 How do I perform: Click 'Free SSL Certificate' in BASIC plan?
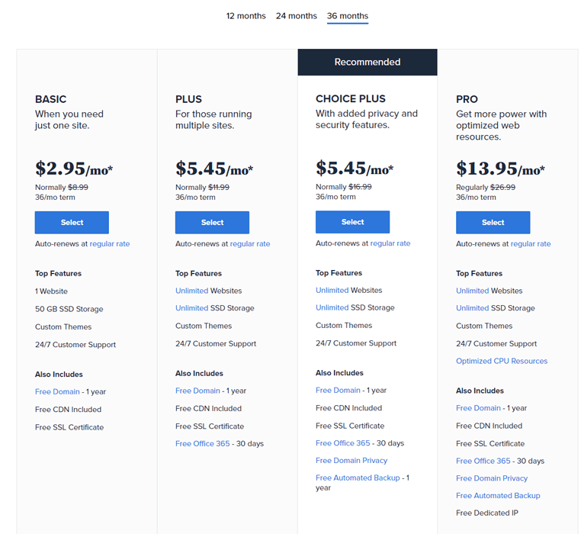pos(69,427)
